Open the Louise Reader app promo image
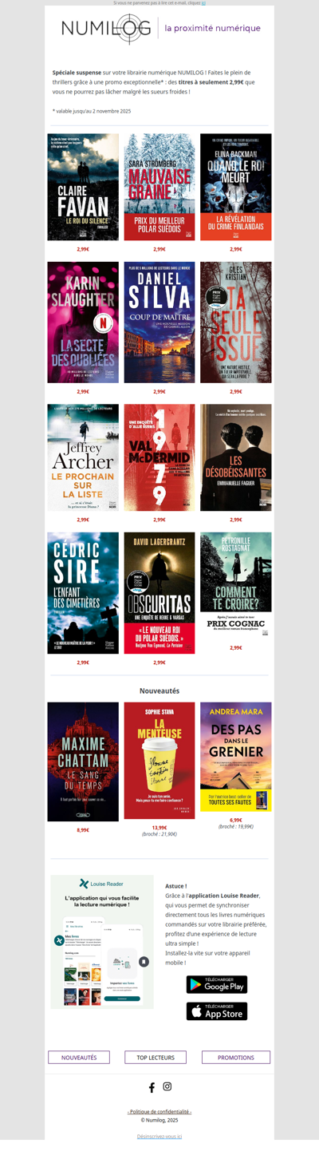Screen dimensions: 319x1167 pyautogui.click(x=102, y=942)
